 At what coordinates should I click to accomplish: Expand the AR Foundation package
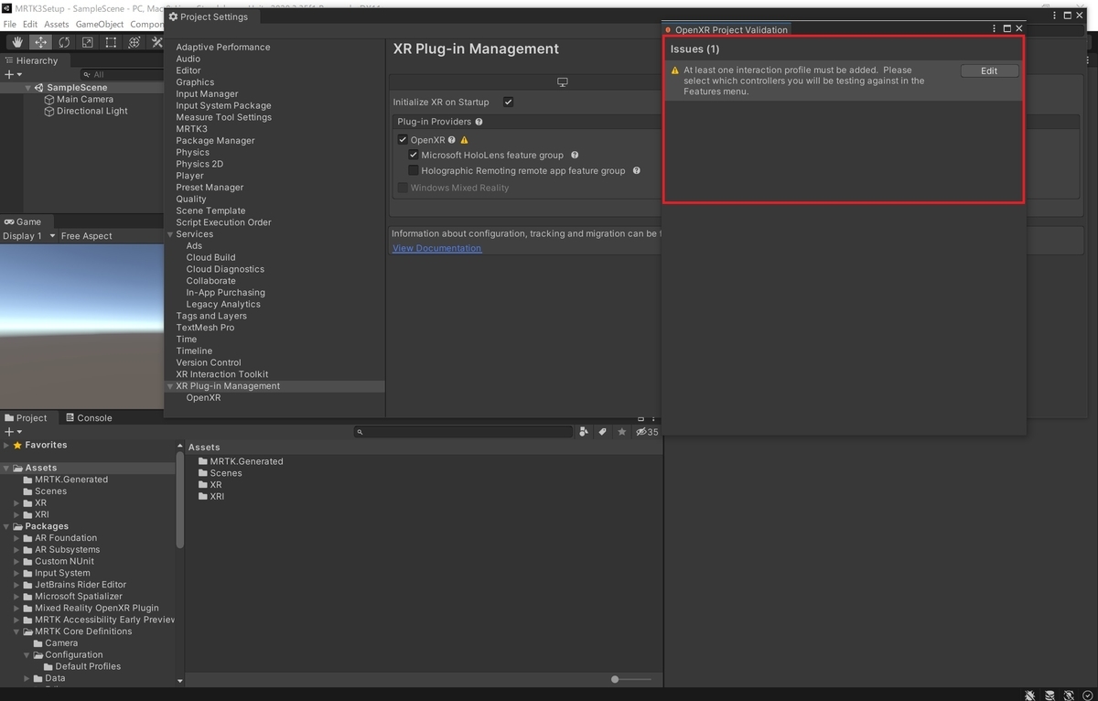tap(16, 538)
